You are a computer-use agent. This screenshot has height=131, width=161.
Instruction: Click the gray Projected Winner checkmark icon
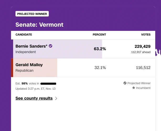[125, 83]
